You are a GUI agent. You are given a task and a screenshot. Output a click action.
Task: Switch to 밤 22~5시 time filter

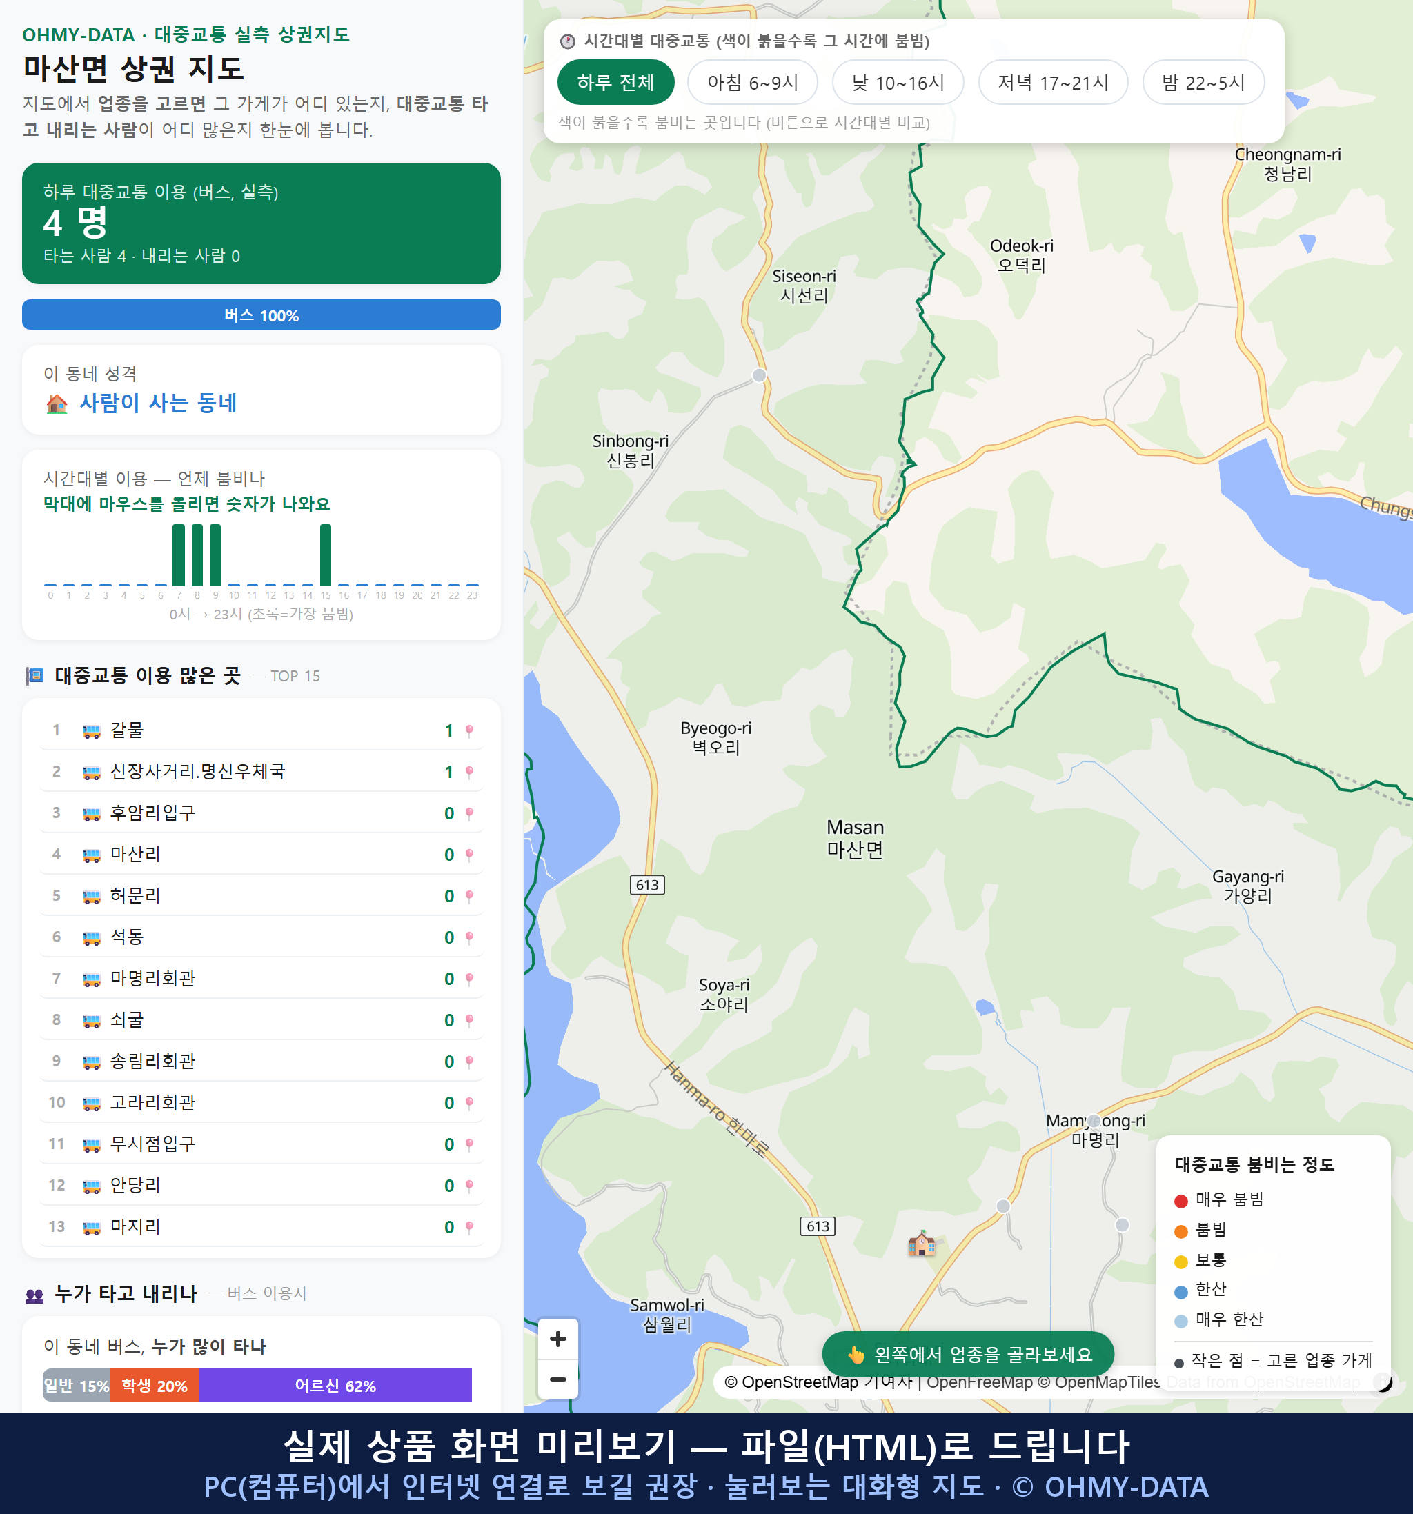point(1203,82)
